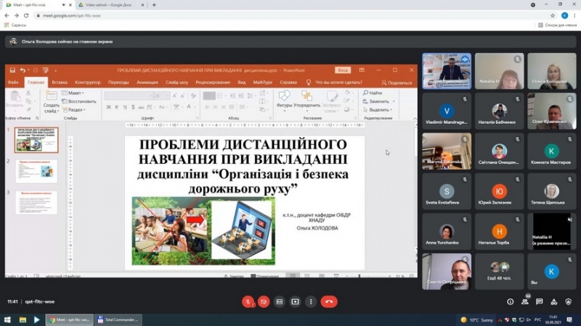Open the Windows Start menu
This screenshot has width=581, height=326.
pos(6,319)
